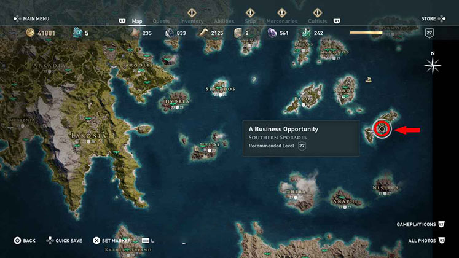Click the R1 next-tab icon
The image size is (459, 258).
click(x=337, y=21)
